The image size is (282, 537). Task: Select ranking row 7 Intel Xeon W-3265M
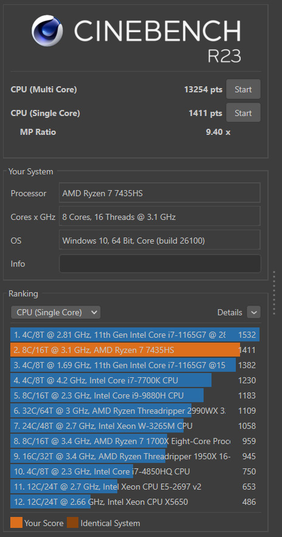[x=135, y=426]
